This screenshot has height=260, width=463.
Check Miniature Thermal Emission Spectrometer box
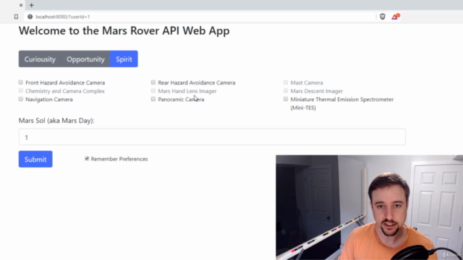point(286,99)
